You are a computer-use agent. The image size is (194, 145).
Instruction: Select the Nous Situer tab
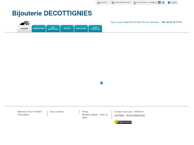click(81, 29)
